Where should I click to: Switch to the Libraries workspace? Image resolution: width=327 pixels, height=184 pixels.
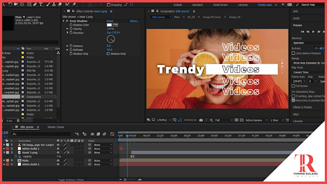tap(243, 5)
